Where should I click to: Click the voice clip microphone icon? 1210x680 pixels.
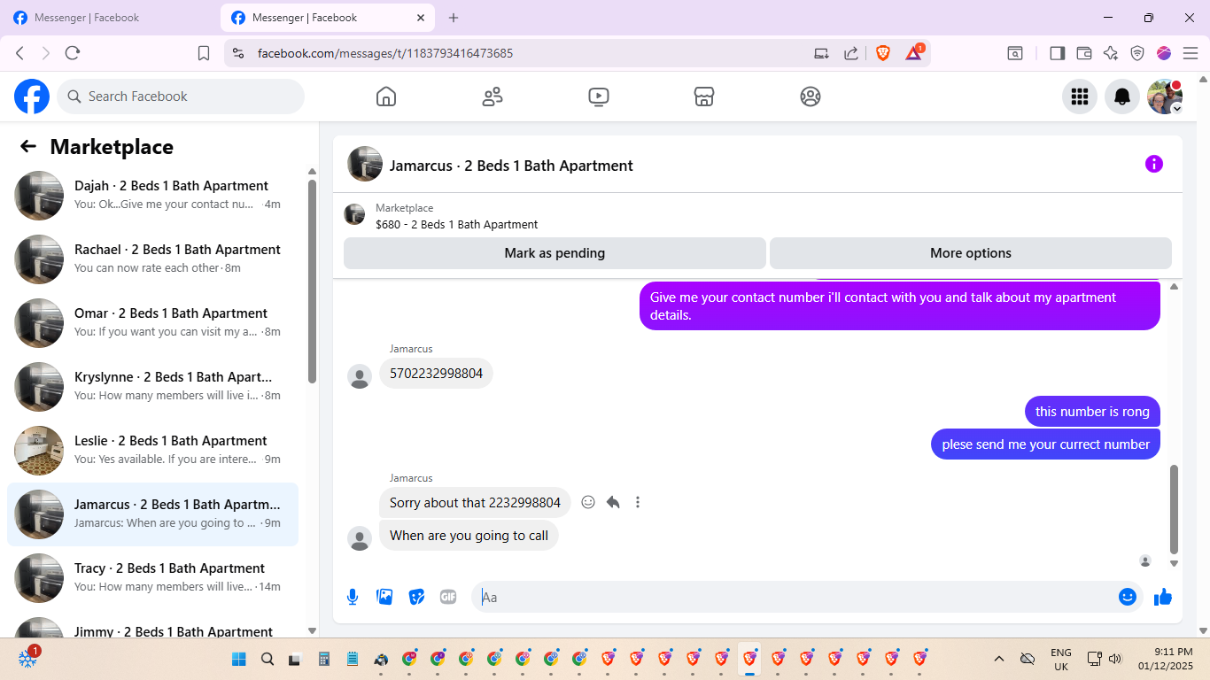353,597
